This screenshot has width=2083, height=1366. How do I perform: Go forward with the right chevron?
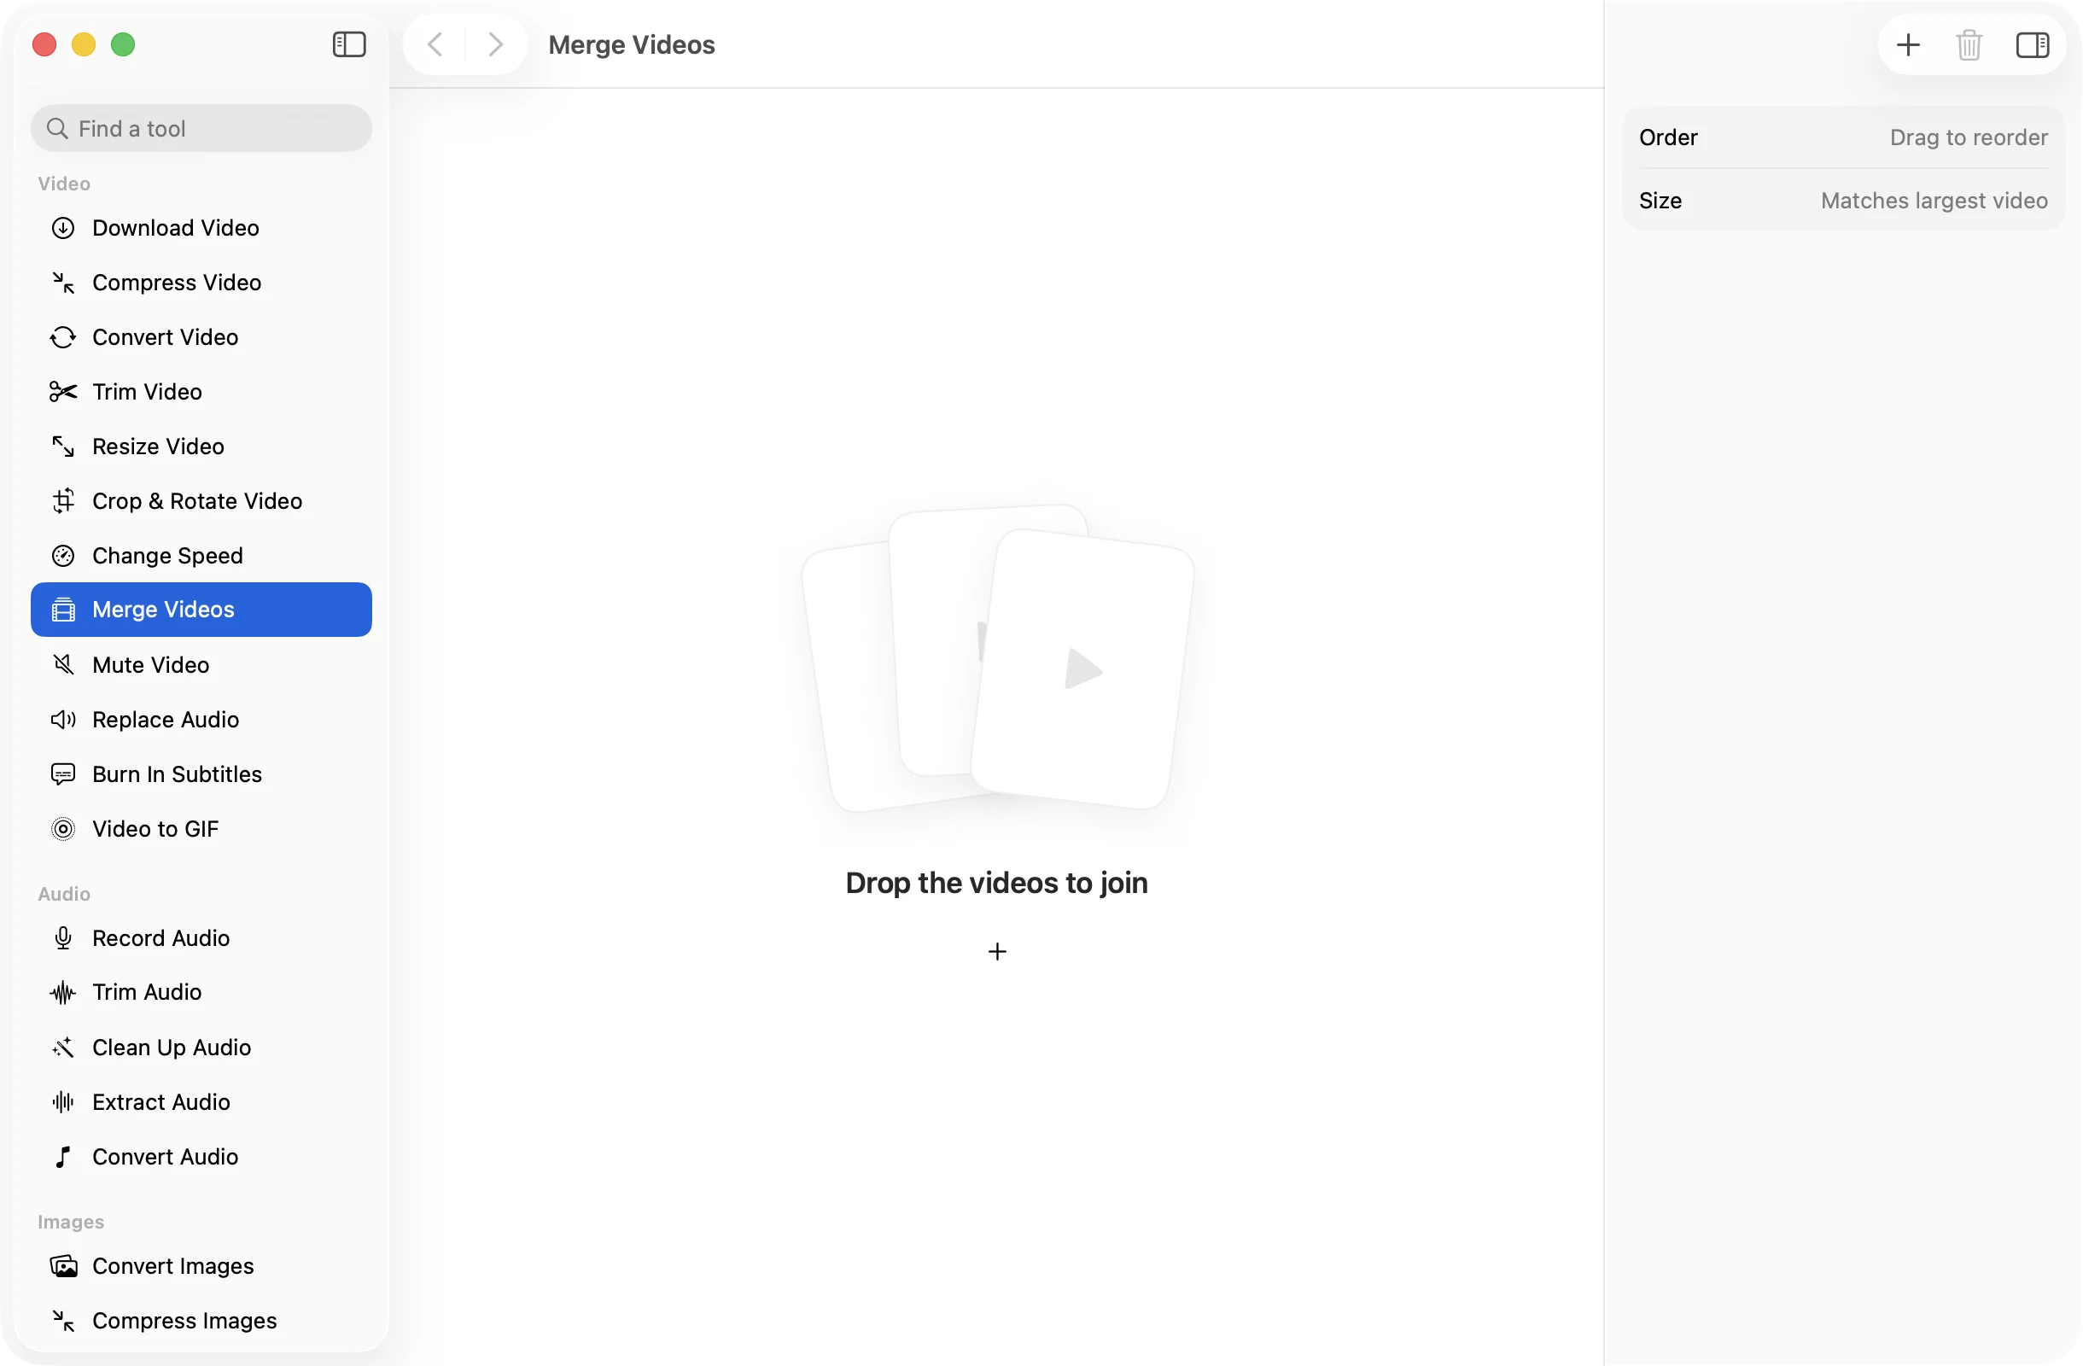click(x=495, y=44)
